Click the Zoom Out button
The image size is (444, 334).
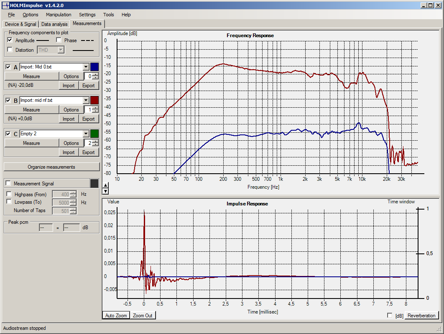pos(143,315)
